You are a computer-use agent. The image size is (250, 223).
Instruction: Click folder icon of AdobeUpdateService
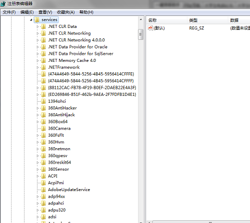coord(43,190)
